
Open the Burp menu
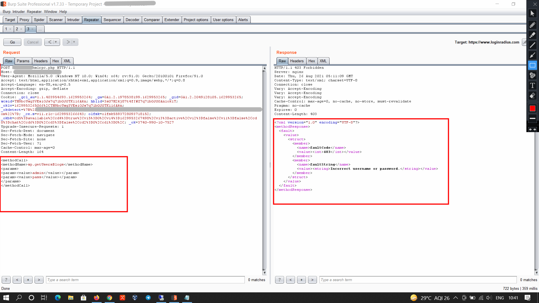click(6, 12)
